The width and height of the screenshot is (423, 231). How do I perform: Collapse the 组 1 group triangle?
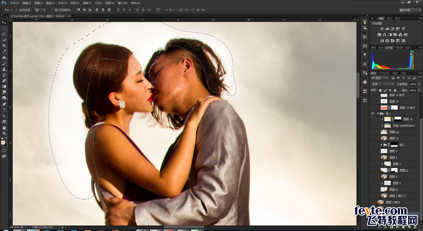pyautogui.click(x=378, y=114)
